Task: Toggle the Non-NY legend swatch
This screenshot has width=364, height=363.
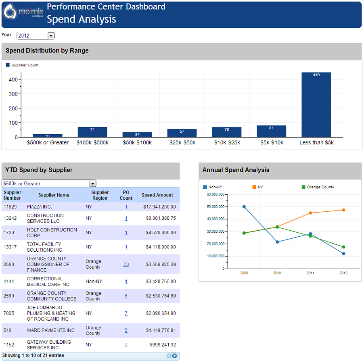Action: point(205,187)
